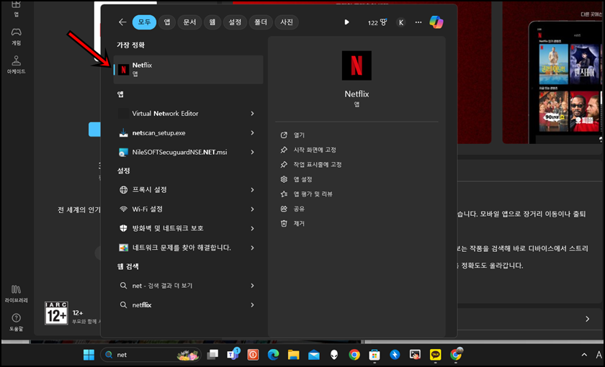The width and height of the screenshot is (605, 367).
Task: Switch to the 사진 filter tab
Action: tap(287, 22)
